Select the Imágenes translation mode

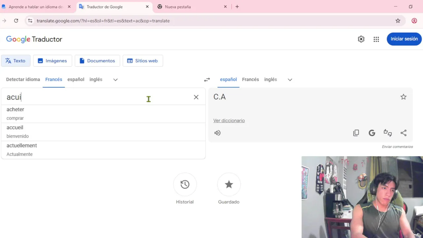[53, 61]
